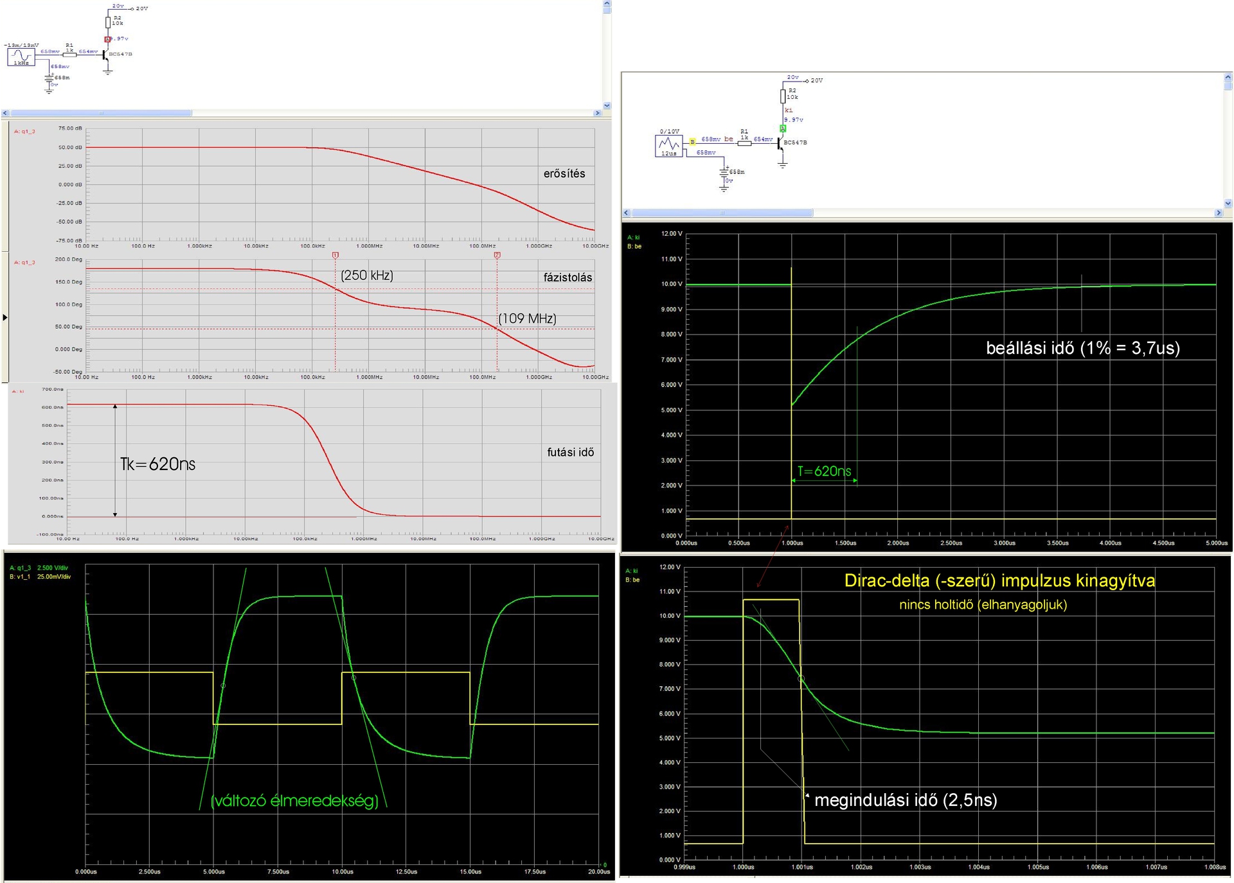The width and height of the screenshot is (1234, 883).
Task: Click phase cursor marker 2 at 109 MHz
Action: 497,256
